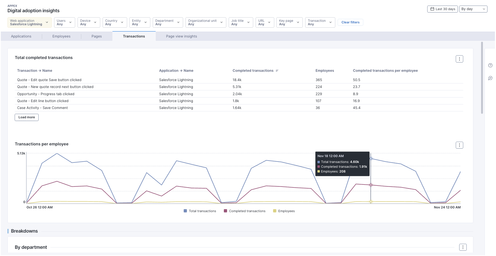Open the feedback chat bubble icon
The width and height of the screenshot is (496, 256).
490,78
